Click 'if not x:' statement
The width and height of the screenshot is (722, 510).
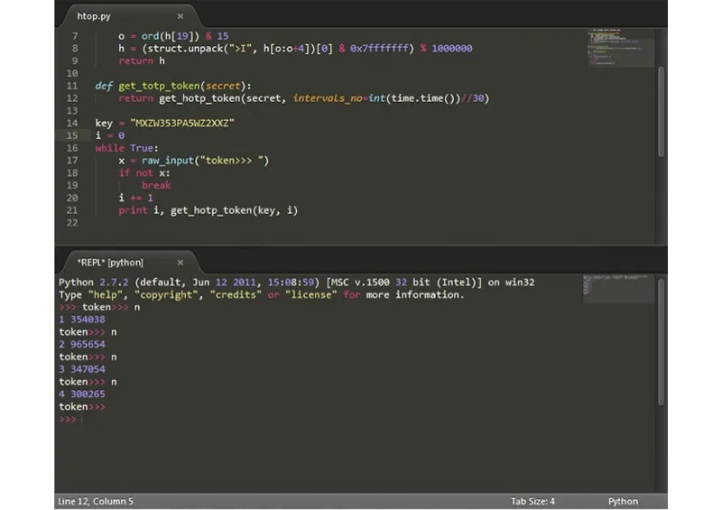tap(144, 172)
